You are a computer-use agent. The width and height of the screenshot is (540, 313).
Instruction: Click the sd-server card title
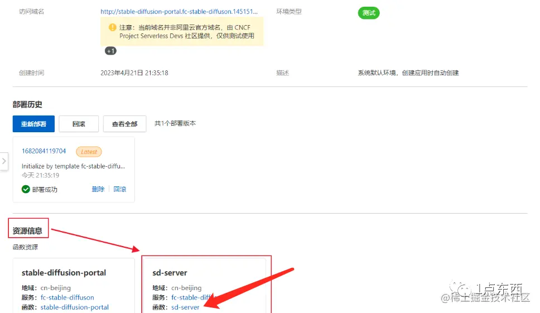(x=170, y=273)
